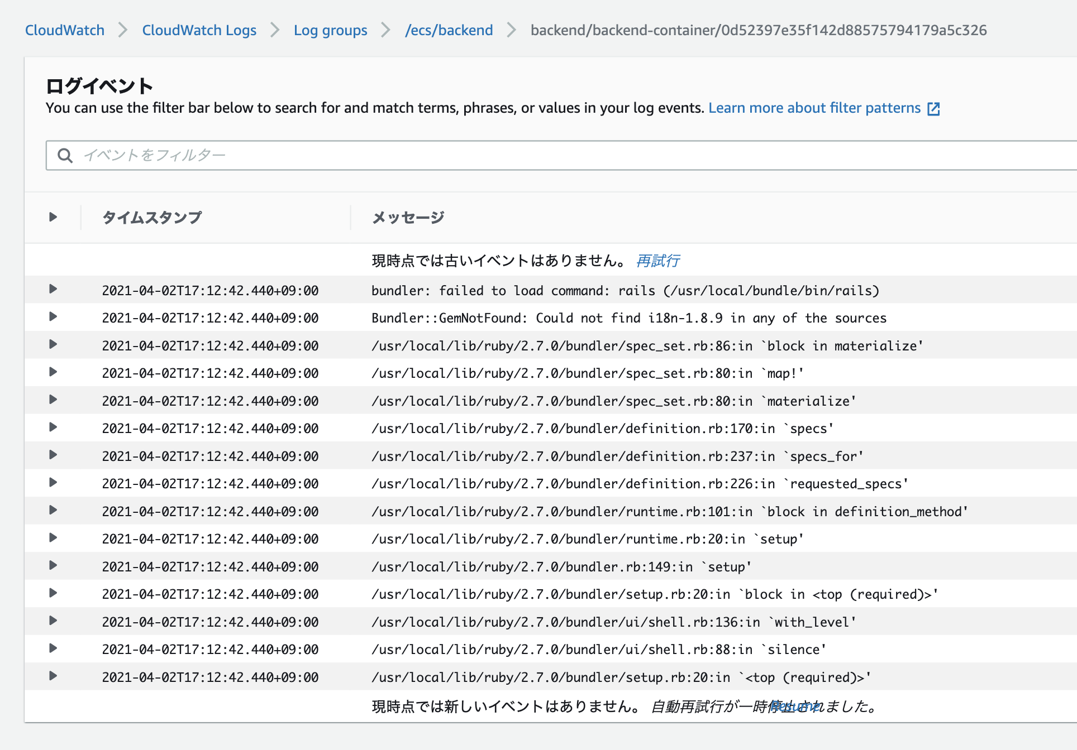Image resolution: width=1077 pixels, height=750 pixels.
Task: Expand the definition.rb:170 specs log entry
Action: pos(53,427)
